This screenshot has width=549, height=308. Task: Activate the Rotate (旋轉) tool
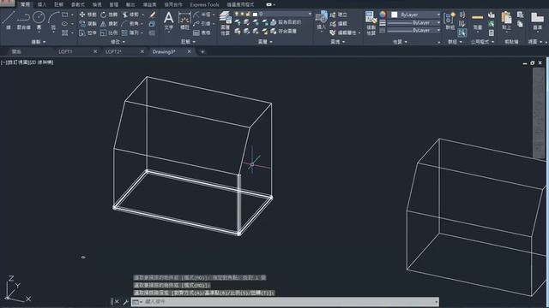(x=109, y=15)
